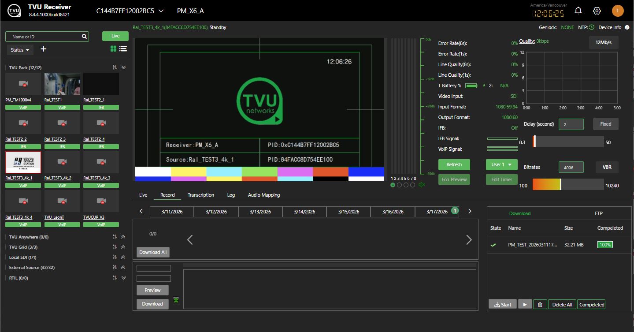Open the settings gear icon
Screen dimensions: 634x332
[x=597, y=10]
